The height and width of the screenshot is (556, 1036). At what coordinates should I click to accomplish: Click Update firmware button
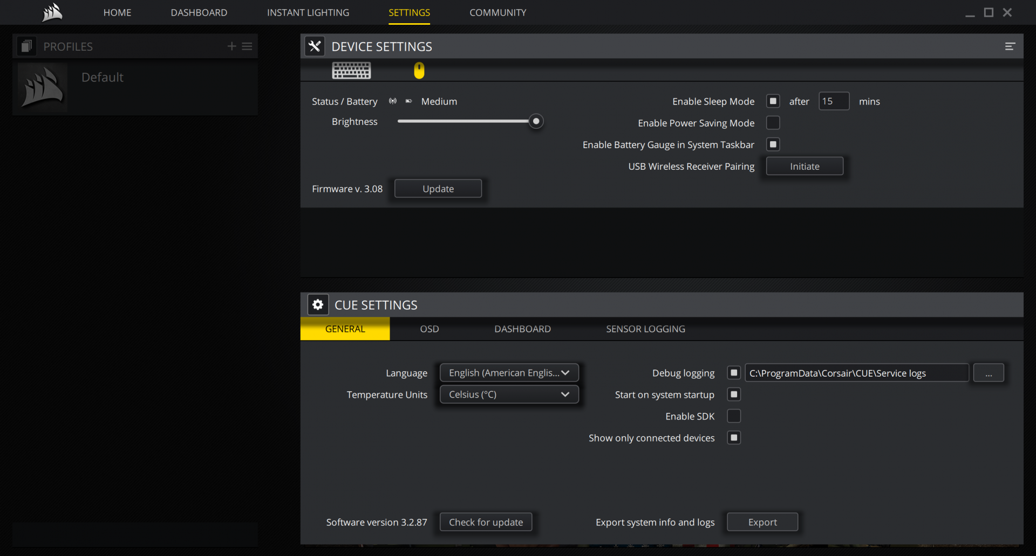438,189
